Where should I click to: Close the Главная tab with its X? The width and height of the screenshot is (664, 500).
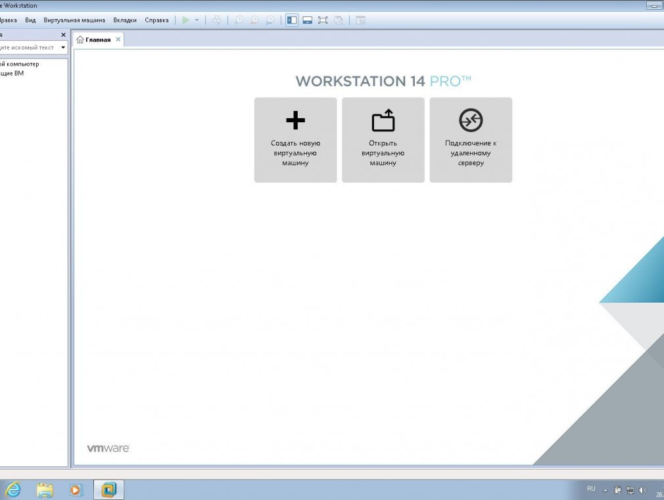[118, 39]
